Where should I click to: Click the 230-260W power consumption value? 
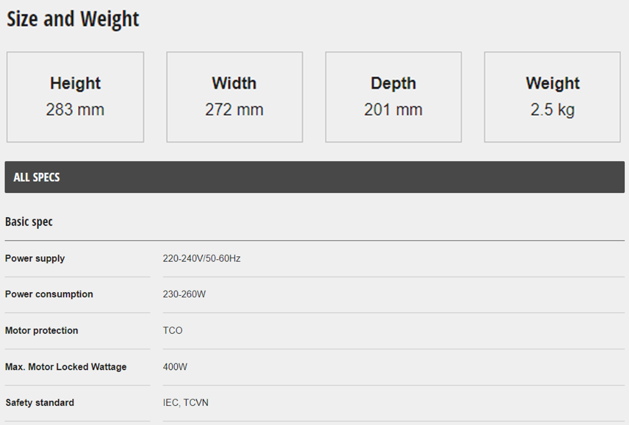click(184, 295)
